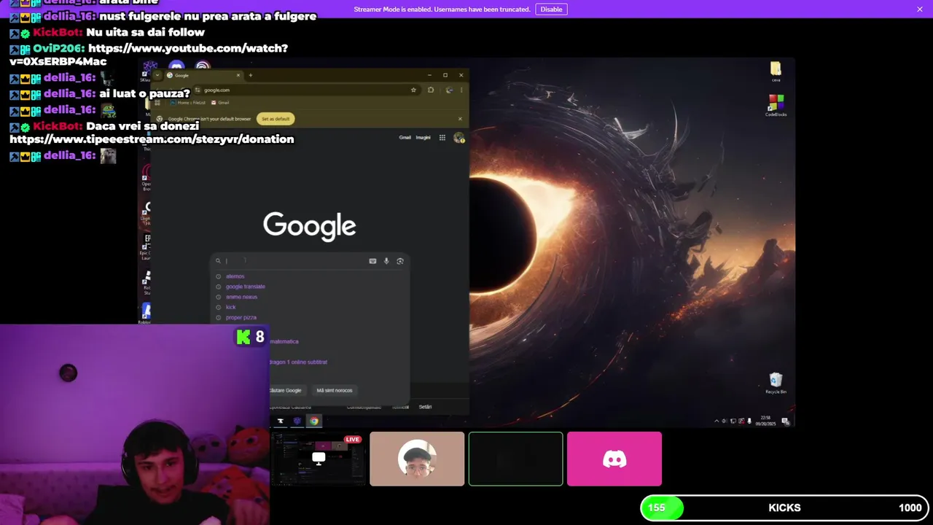This screenshot has height=525, width=933.
Task: Click the dellia_16 name beside 'ai luat o pauza?'
Action: pos(70,93)
